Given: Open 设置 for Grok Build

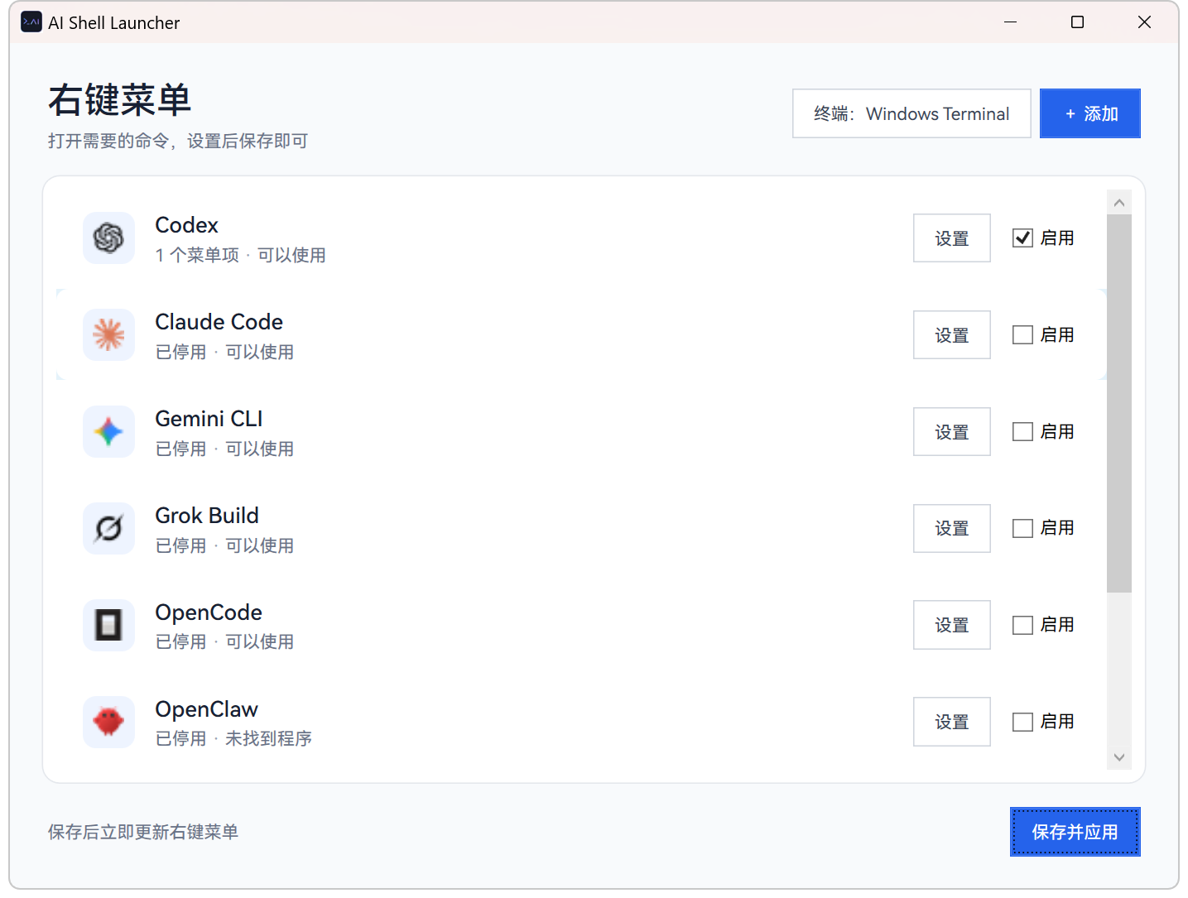Looking at the screenshot, I should [952, 528].
